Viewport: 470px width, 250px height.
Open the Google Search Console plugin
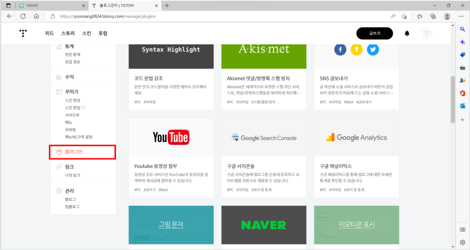tap(264, 158)
